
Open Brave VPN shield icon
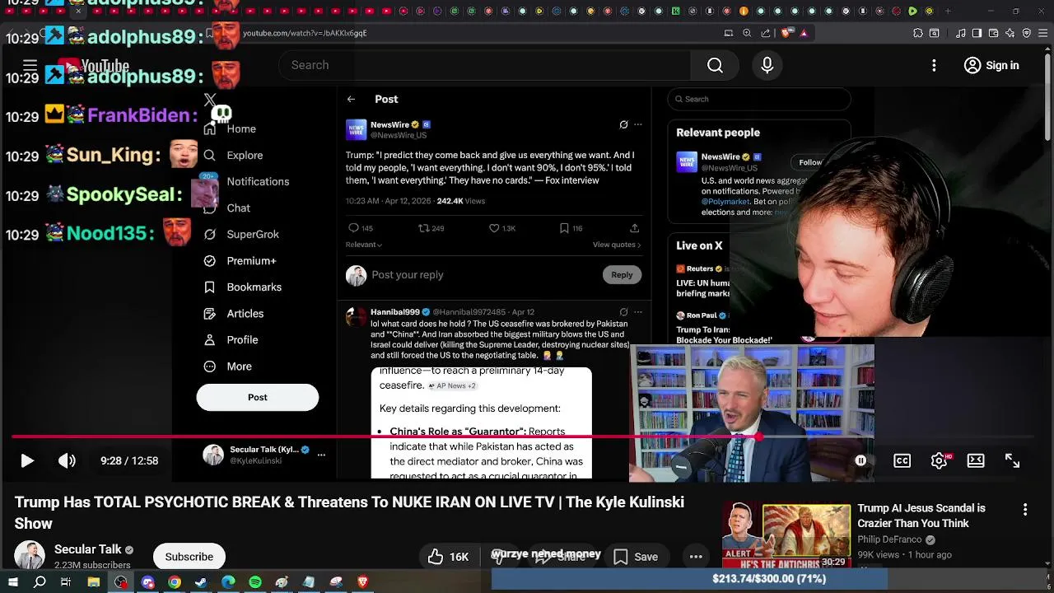[1026, 33]
